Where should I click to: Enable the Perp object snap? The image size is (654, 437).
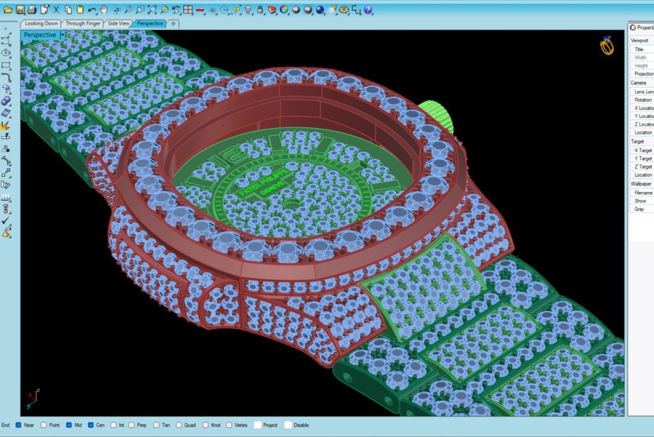pos(132,425)
